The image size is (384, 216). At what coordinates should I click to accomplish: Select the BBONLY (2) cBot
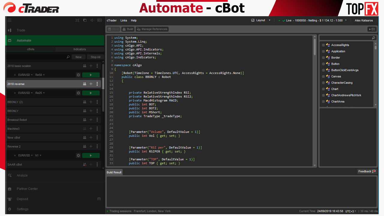(x=54, y=102)
